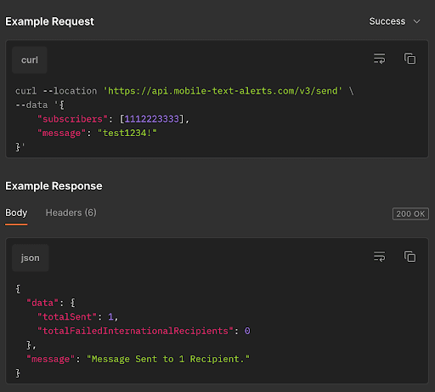435x392 pixels.
Task: Switch to the Headers (6) tab
Action: [71, 213]
